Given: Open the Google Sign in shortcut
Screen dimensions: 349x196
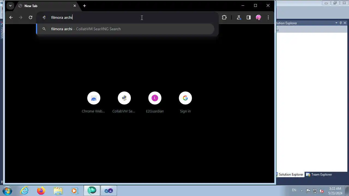Looking at the screenshot, I should pos(185,102).
